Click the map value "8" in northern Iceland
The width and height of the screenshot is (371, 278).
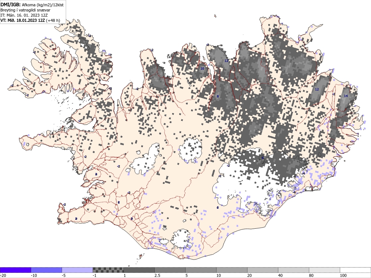pyautogui.click(x=218, y=96)
